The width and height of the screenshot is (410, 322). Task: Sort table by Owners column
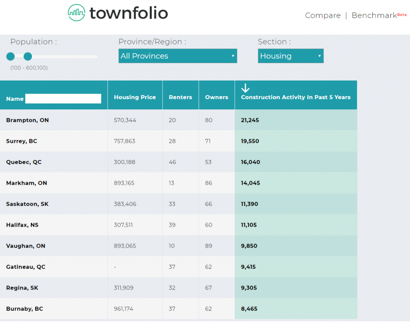(216, 97)
